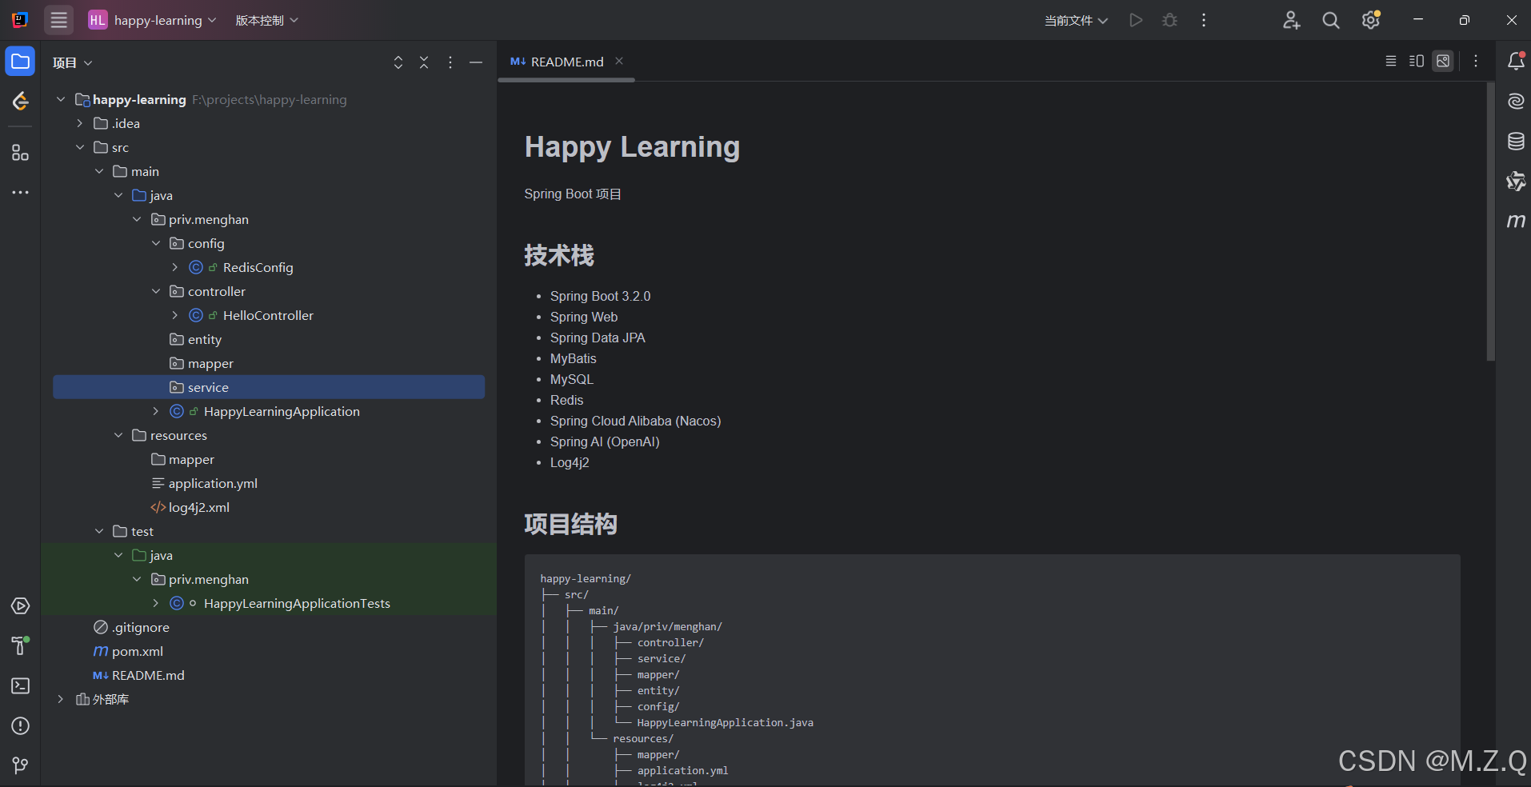Open the notifications bell
Screen dimensions: 1531x787
click(x=1516, y=61)
